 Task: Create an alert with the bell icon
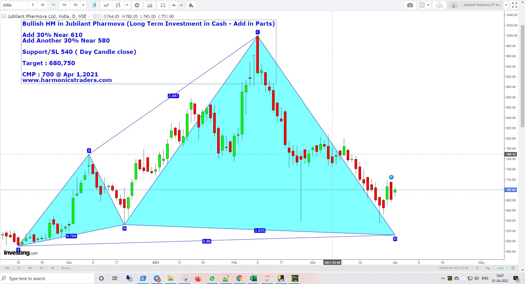191,5
